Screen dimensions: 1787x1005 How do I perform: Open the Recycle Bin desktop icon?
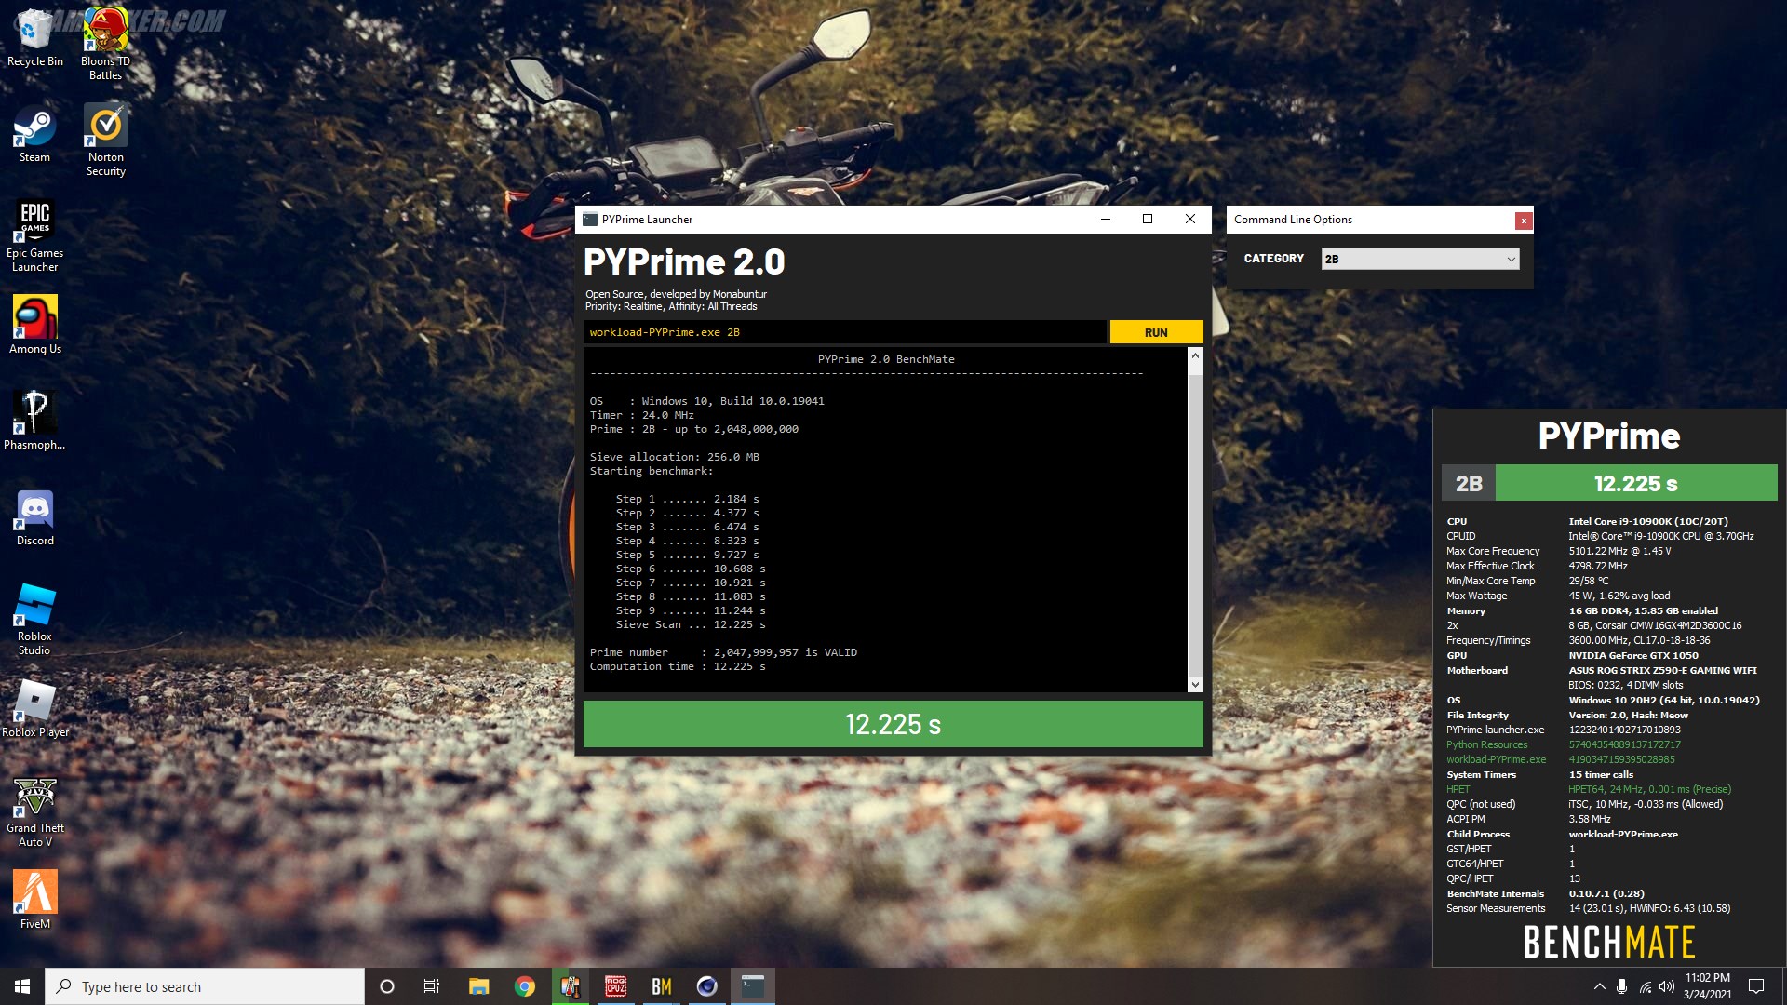(34, 37)
